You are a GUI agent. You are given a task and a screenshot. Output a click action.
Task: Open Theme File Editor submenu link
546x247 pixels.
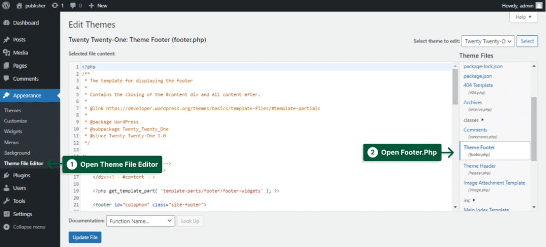pyautogui.click(x=23, y=163)
